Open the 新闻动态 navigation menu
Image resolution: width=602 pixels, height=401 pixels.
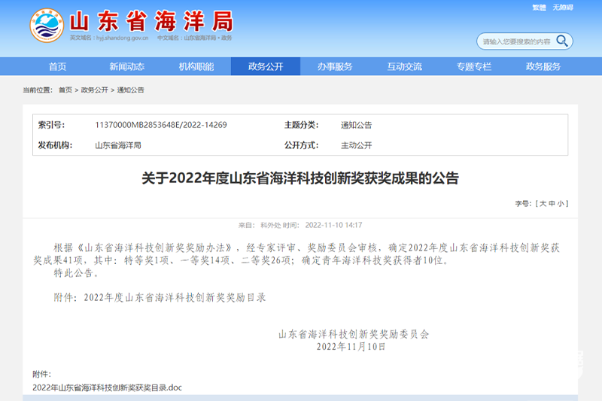click(x=126, y=66)
